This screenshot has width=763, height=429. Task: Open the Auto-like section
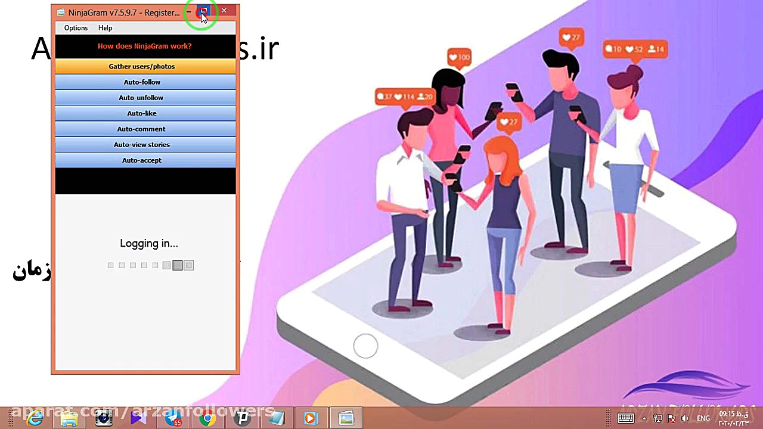[x=145, y=113]
